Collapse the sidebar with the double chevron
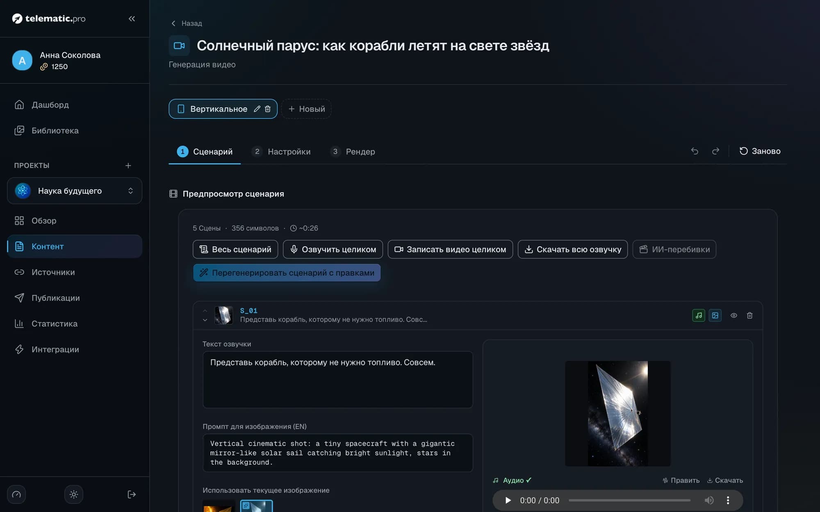Image resolution: width=820 pixels, height=512 pixels. pos(132,18)
